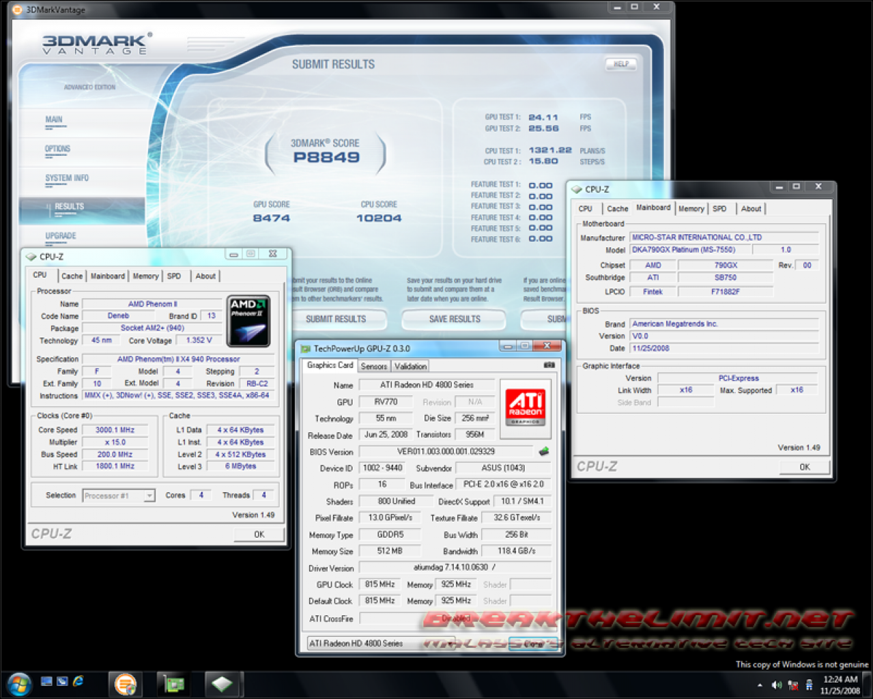Click the 3DMark score P8849
The height and width of the screenshot is (699, 873).
tap(326, 158)
